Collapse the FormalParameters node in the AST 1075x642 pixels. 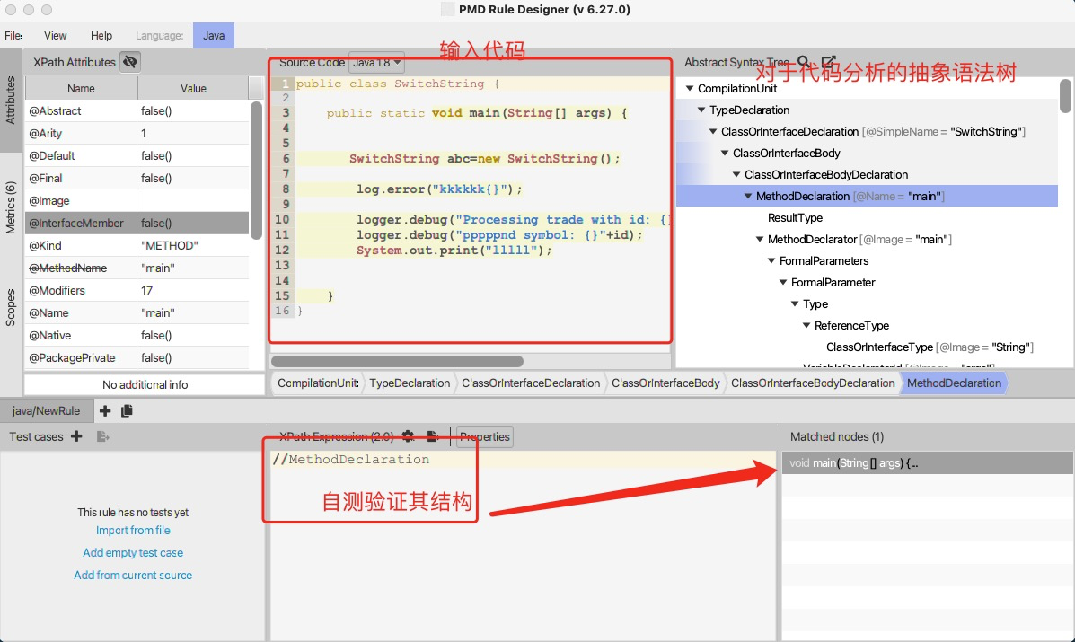point(771,260)
